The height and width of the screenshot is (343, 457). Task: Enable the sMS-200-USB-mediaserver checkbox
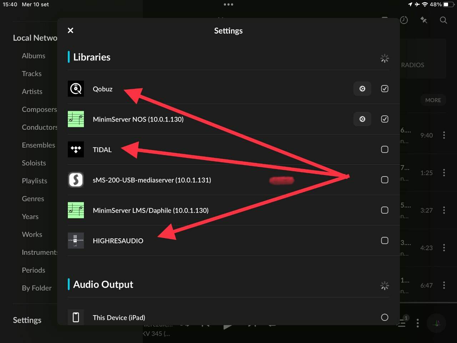tap(385, 180)
